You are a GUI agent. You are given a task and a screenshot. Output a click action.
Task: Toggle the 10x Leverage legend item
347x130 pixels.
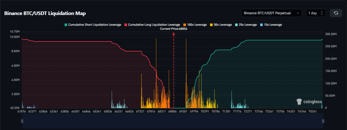point(271,25)
